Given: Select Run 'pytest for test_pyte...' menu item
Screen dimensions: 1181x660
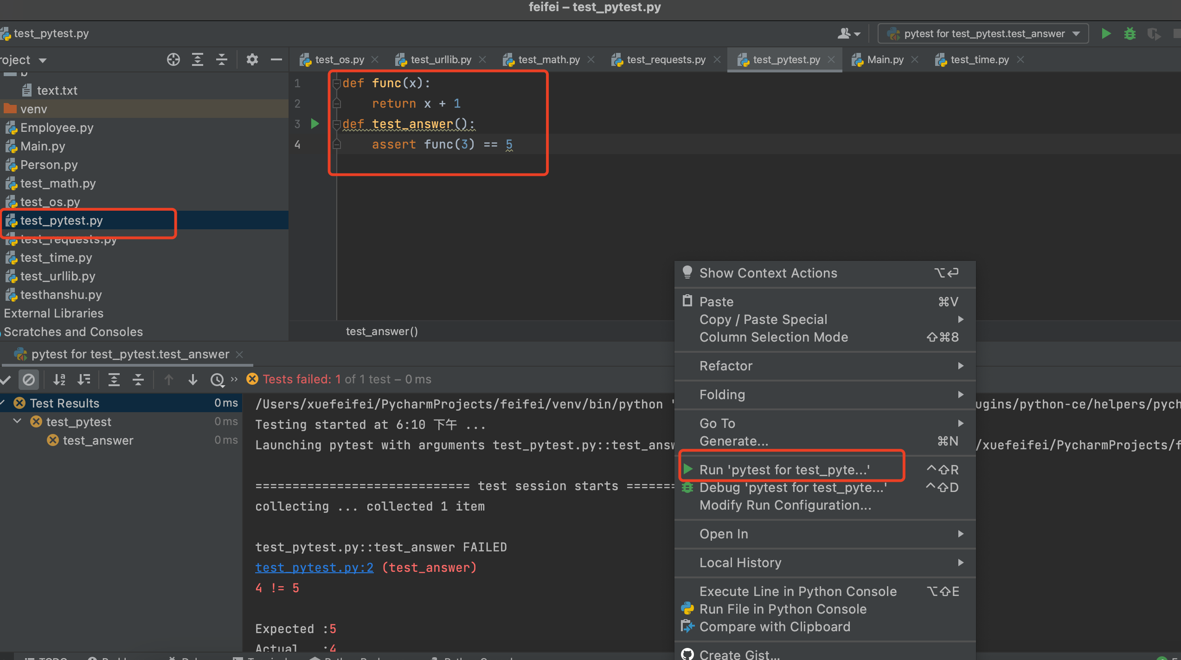Looking at the screenshot, I should click(x=784, y=470).
